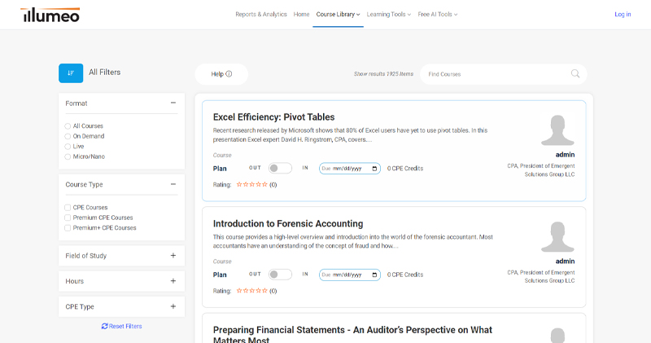Viewport: 651px width, 343px height.
Task: Check the CPE Courses checkbox
Action: click(x=68, y=208)
